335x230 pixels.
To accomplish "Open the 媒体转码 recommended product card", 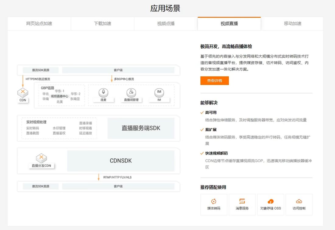I will [x=214, y=204].
